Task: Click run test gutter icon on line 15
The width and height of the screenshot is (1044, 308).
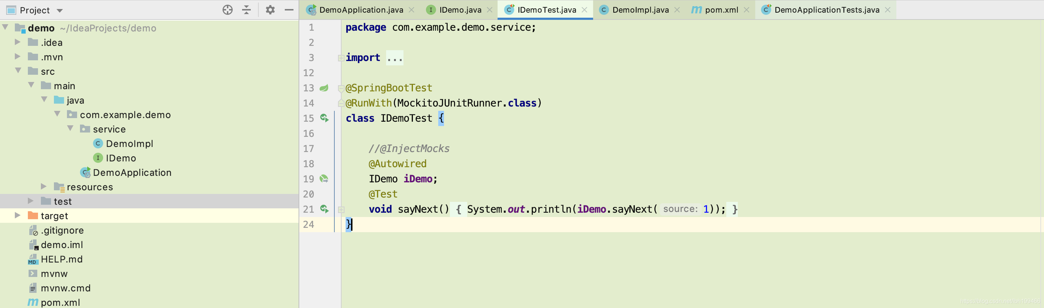Action: [324, 118]
